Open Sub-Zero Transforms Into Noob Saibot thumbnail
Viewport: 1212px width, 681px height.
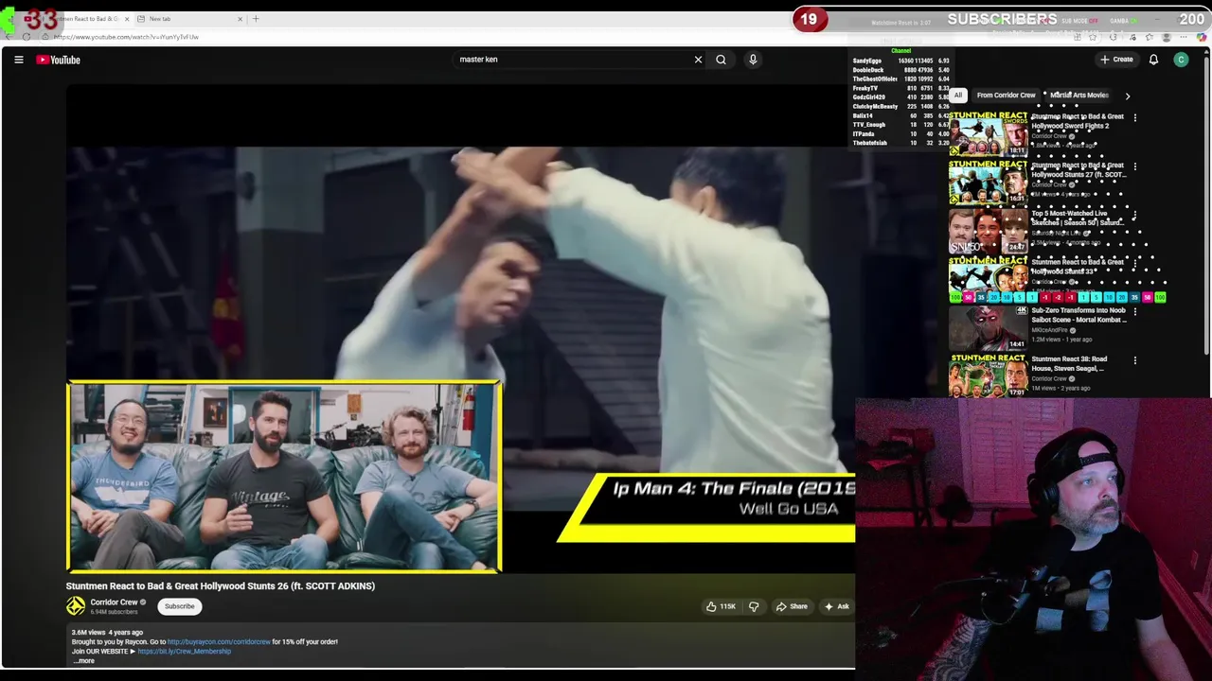click(989, 327)
